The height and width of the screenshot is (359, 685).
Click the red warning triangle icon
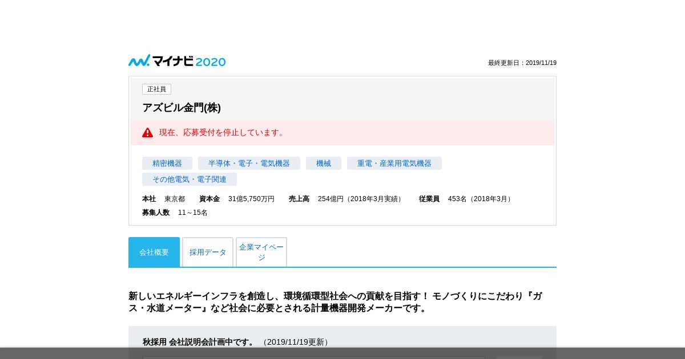(x=148, y=132)
